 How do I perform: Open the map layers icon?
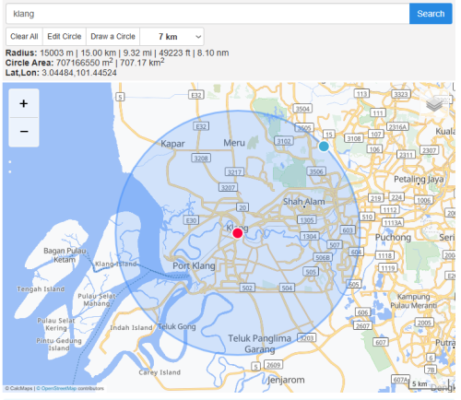[434, 104]
